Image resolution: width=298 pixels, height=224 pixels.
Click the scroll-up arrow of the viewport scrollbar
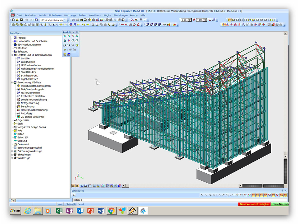pos(286,33)
